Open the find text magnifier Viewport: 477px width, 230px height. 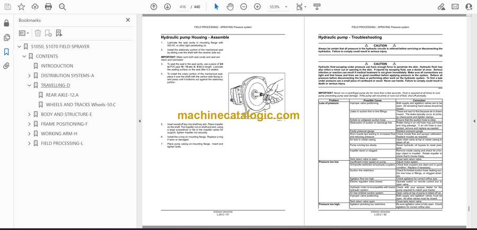(x=63, y=7)
